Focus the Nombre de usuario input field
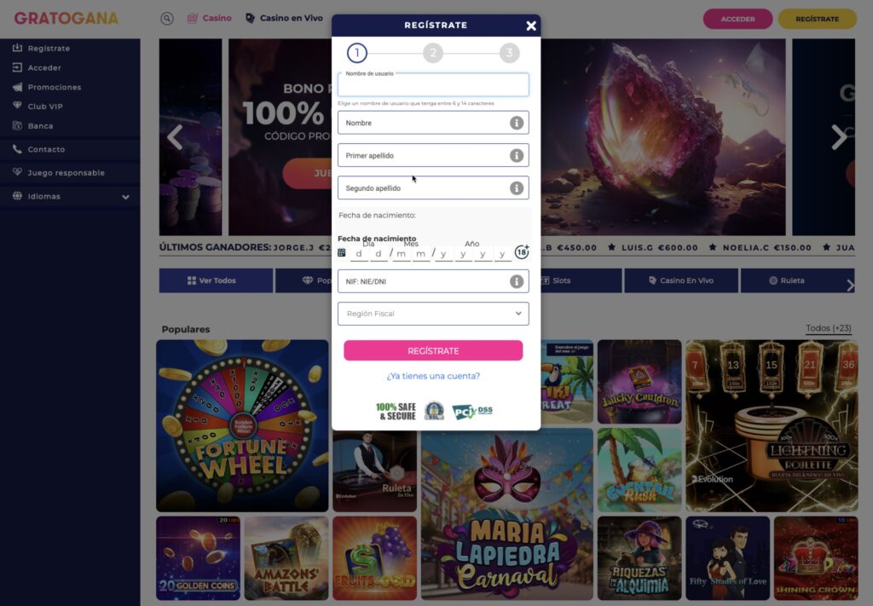The height and width of the screenshot is (606, 873). pyautogui.click(x=433, y=84)
